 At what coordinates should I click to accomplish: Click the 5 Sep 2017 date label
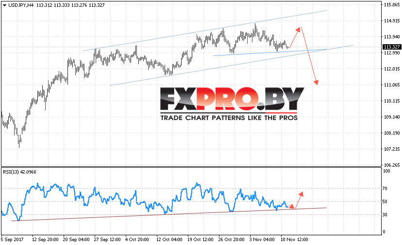click(12, 240)
